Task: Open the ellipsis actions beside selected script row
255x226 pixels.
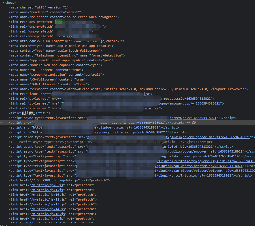Action: tap(1, 123)
